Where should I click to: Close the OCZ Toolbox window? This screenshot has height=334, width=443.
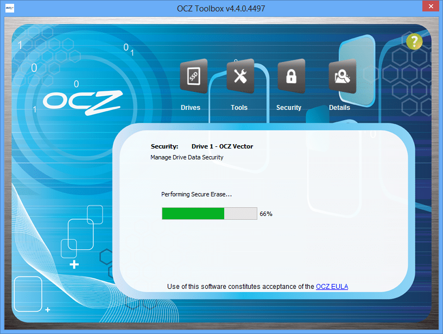(431, 6)
